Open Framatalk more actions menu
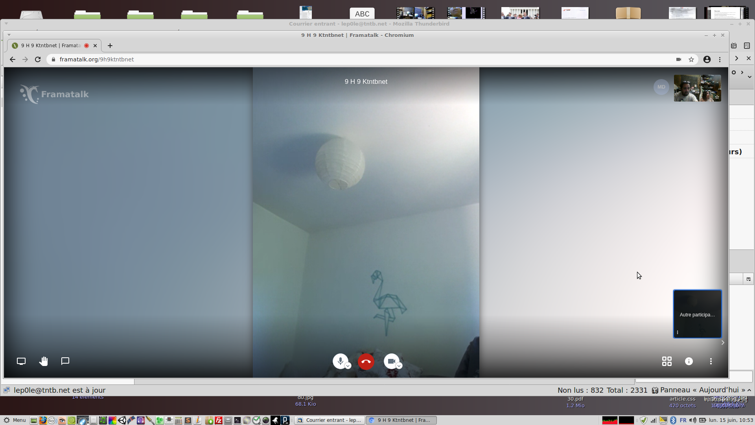The image size is (755, 425). (711, 361)
